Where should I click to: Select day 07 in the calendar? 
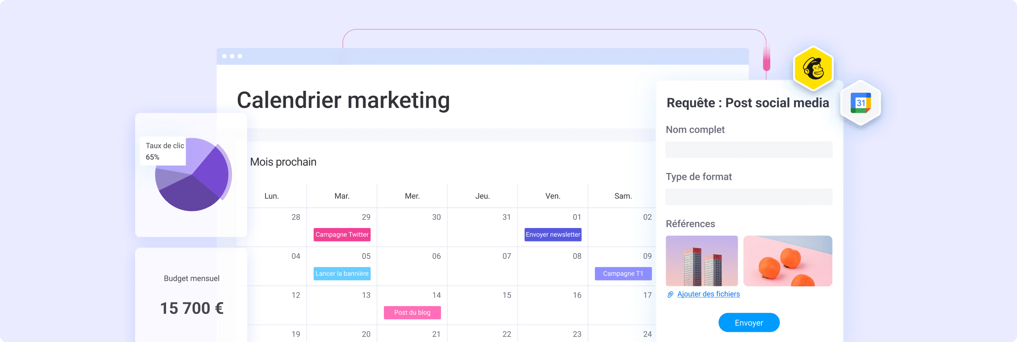[506, 256]
